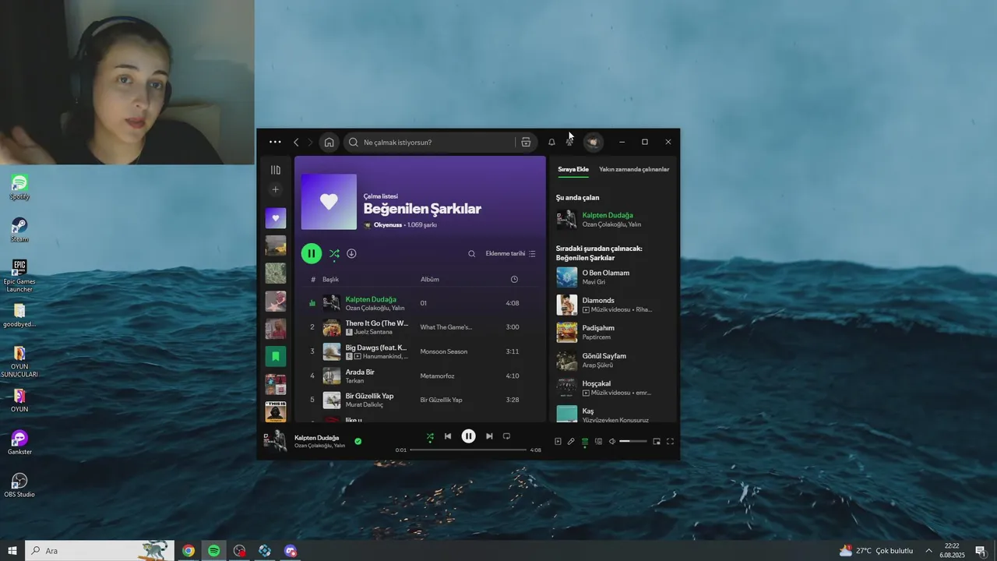Open the mini player
The image size is (997, 561).
(x=657, y=441)
